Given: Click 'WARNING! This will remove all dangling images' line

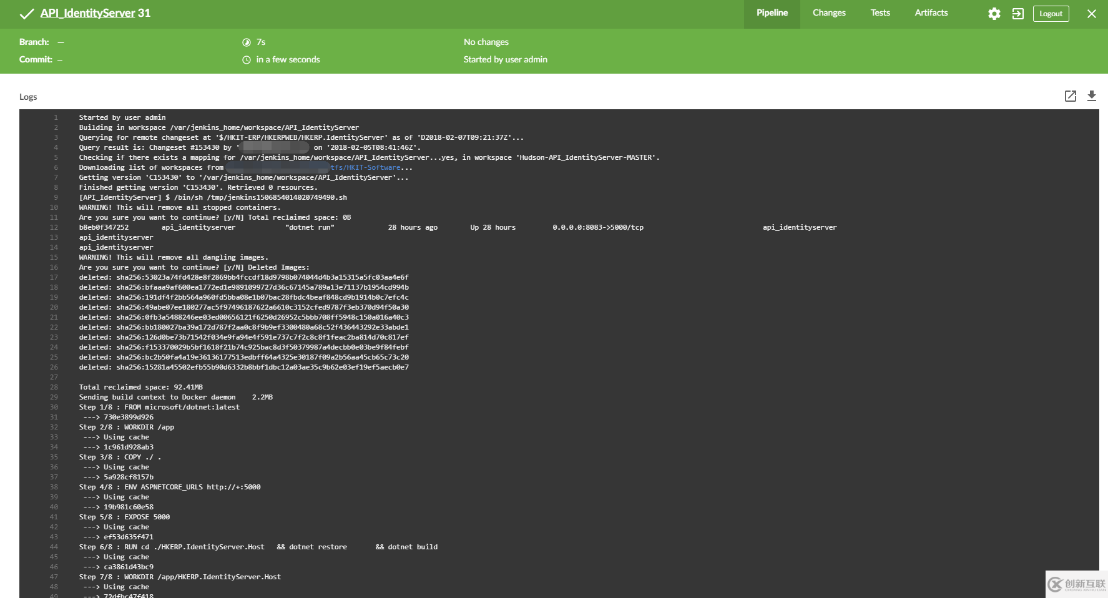Looking at the screenshot, I should coord(174,257).
